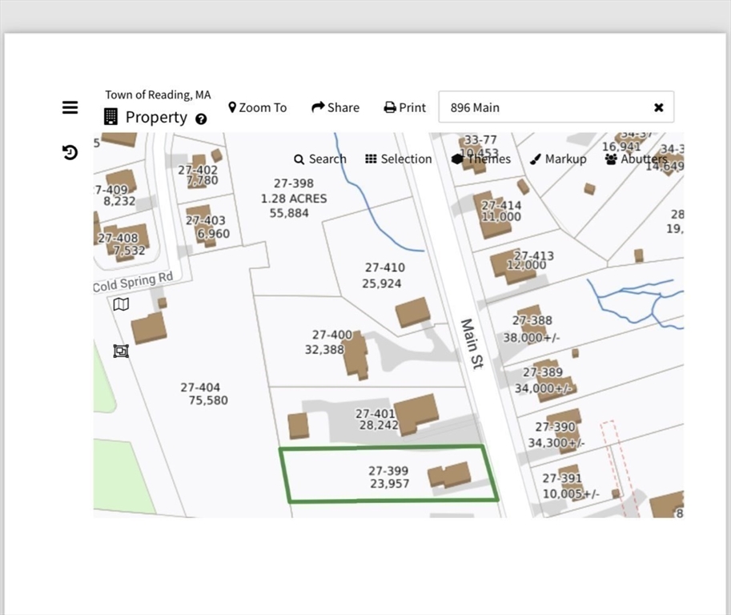Open the help question mark icon

201,119
